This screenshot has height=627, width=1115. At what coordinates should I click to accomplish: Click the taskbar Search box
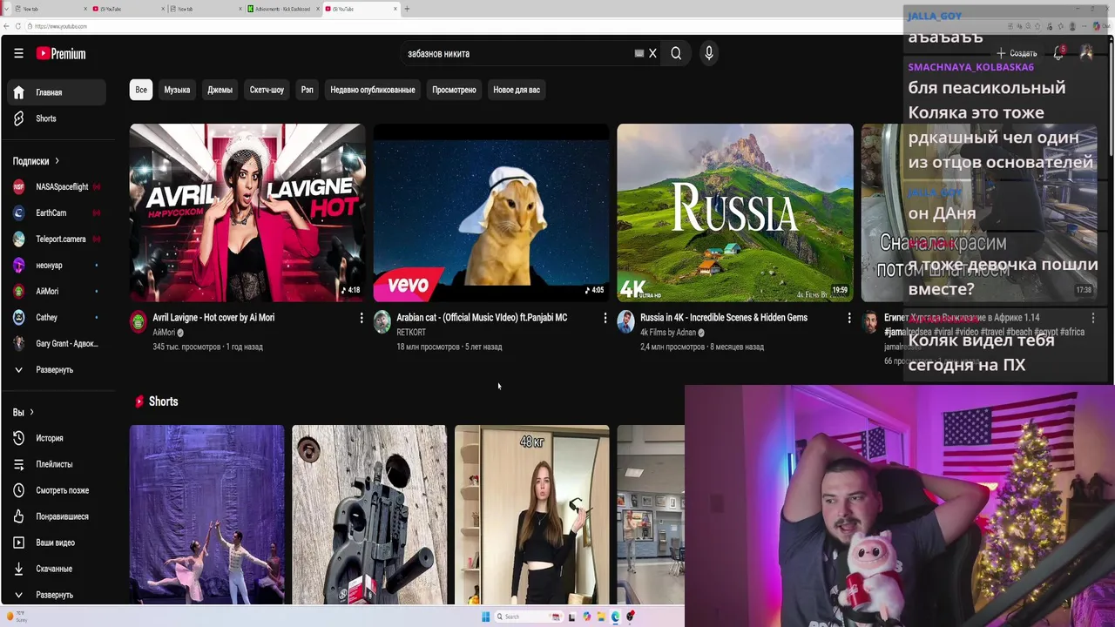click(x=529, y=617)
